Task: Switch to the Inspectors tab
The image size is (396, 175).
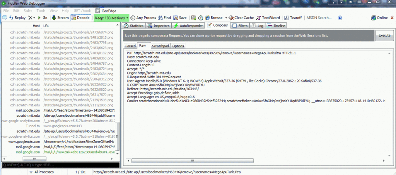Action: click(159, 26)
